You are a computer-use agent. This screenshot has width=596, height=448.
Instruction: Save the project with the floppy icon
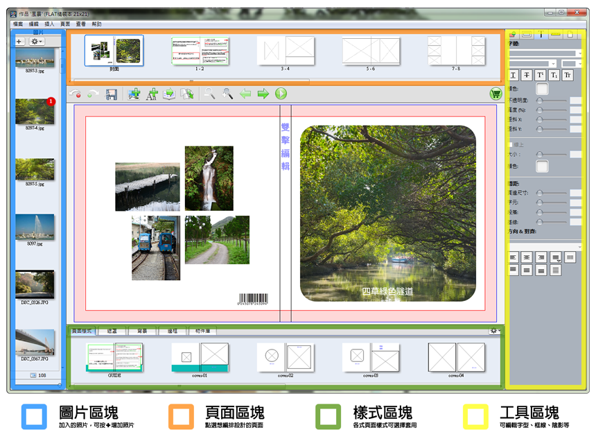click(111, 94)
